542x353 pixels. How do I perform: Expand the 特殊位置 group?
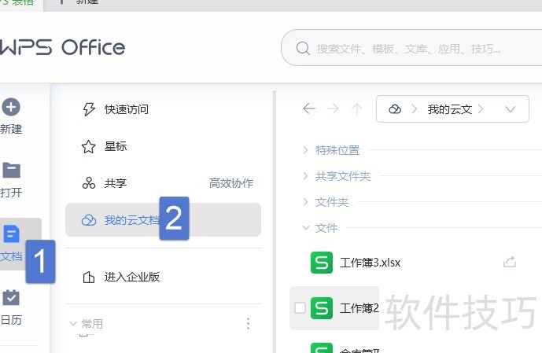(x=305, y=150)
